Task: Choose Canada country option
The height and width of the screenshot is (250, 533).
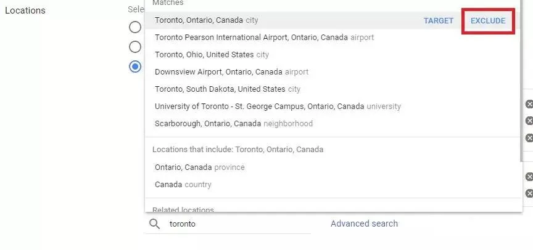Action: tap(183, 185)
